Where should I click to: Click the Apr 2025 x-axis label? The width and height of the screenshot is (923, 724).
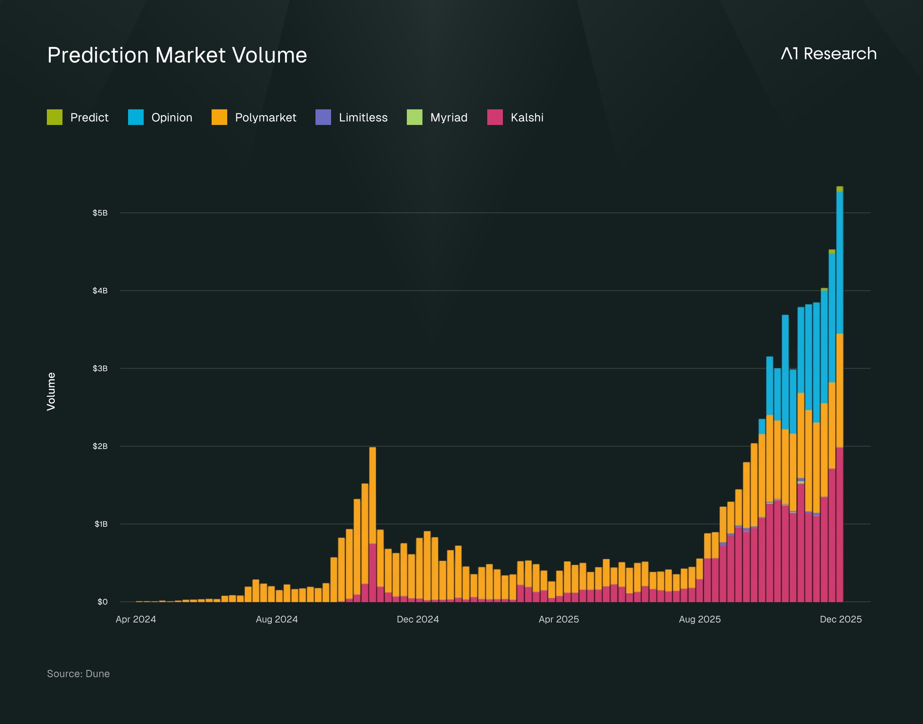tap(559, 619)
